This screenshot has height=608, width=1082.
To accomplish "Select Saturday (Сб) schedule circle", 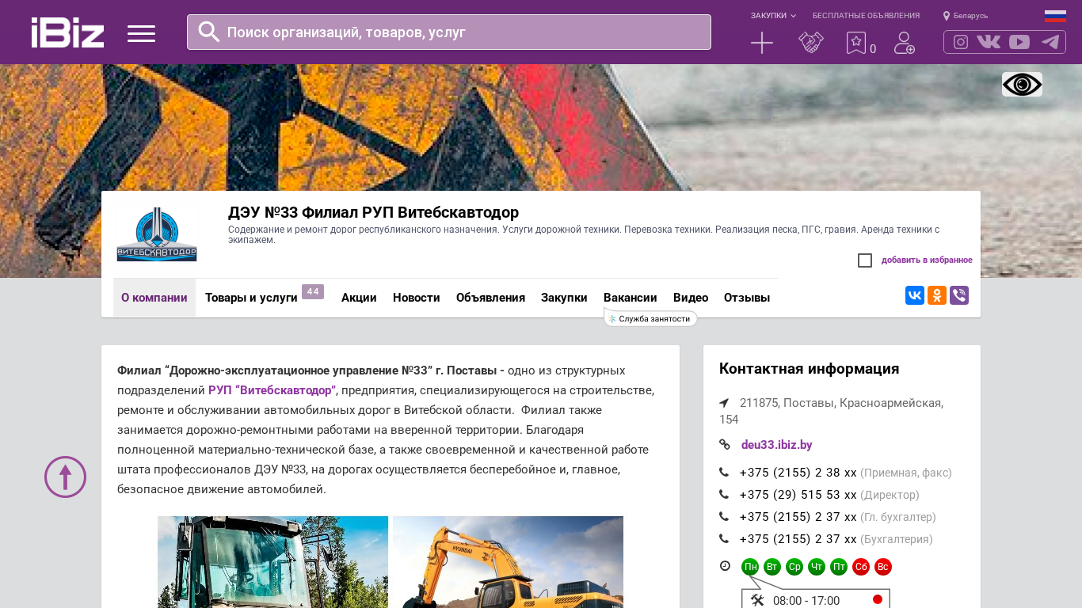I will (x=861, y=567).
